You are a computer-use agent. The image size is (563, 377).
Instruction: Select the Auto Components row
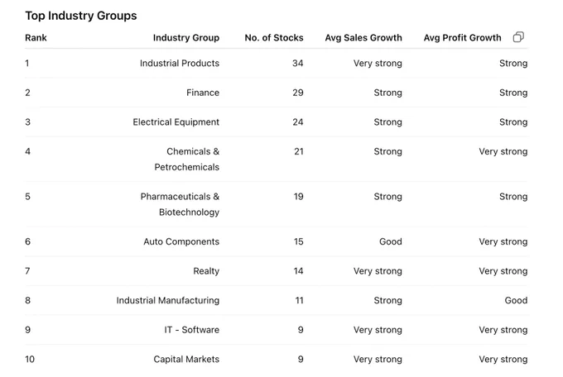click(x=277, y=241)
